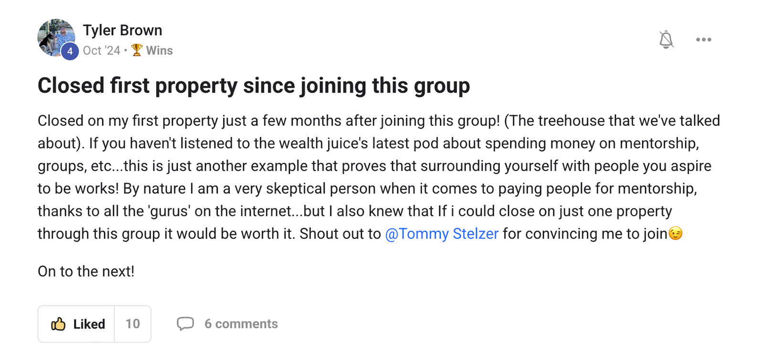
Task: Visit the @Tommy Stelzer mention link
Action: [x=442, y=234]
